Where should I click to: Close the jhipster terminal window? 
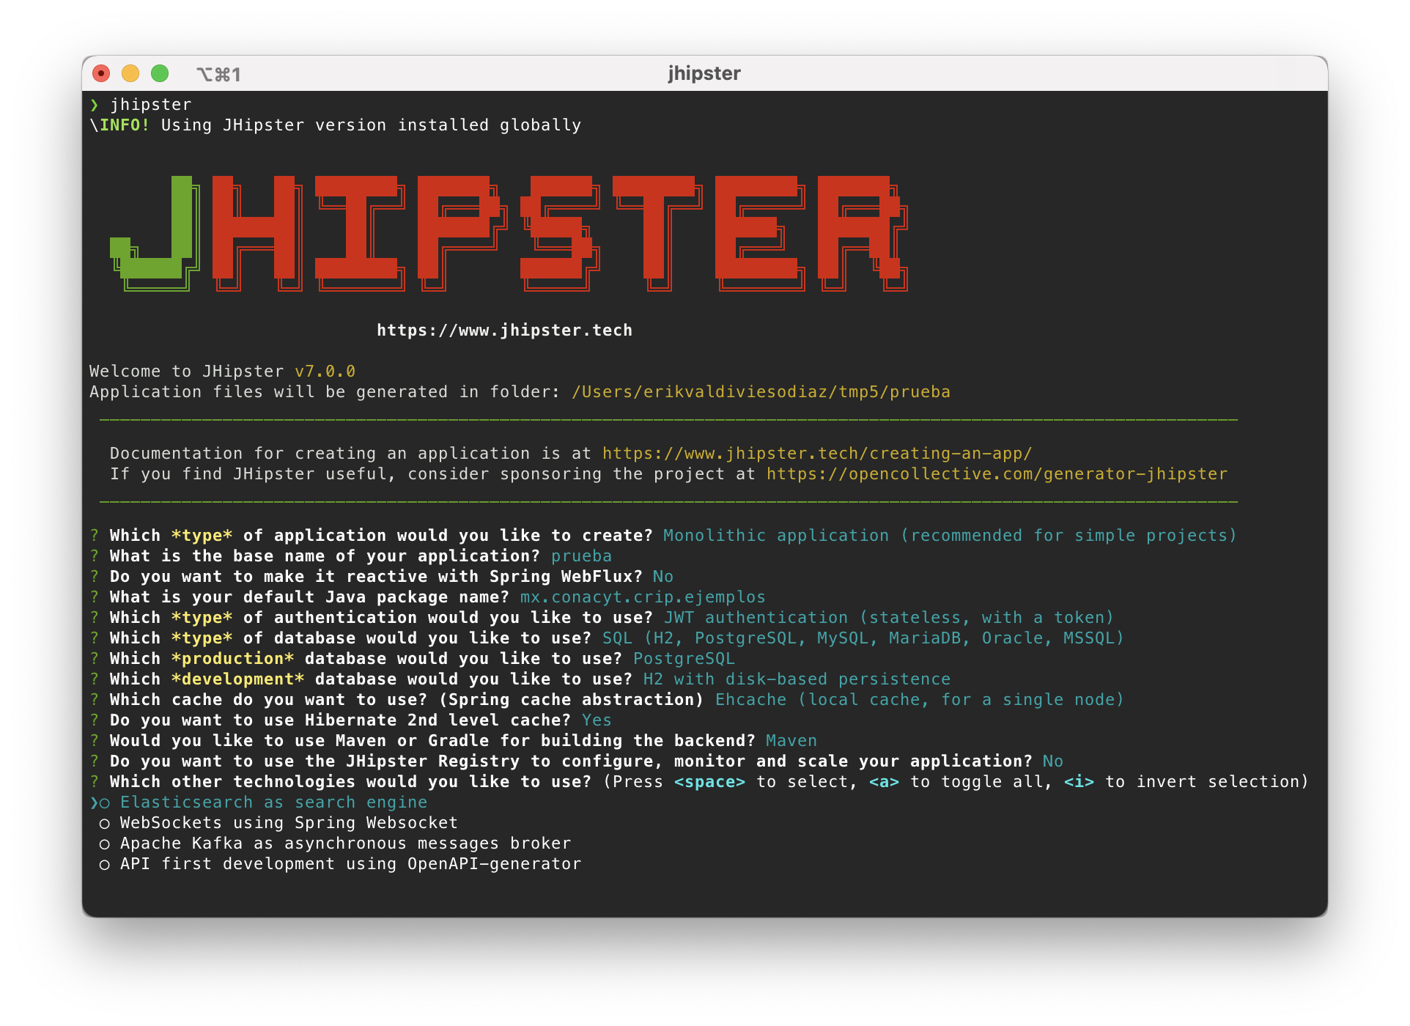coord(101,73)
